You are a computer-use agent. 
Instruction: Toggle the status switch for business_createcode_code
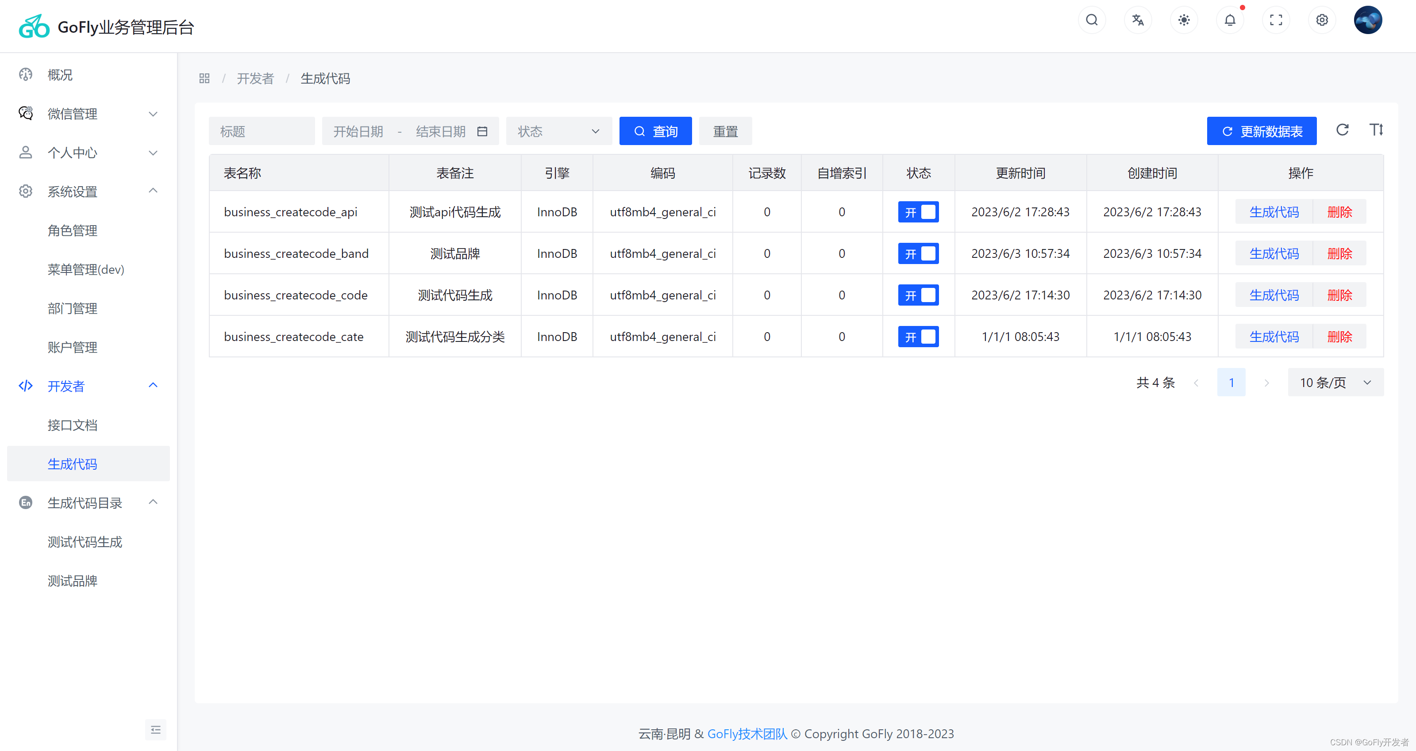[x=918, y=295]
